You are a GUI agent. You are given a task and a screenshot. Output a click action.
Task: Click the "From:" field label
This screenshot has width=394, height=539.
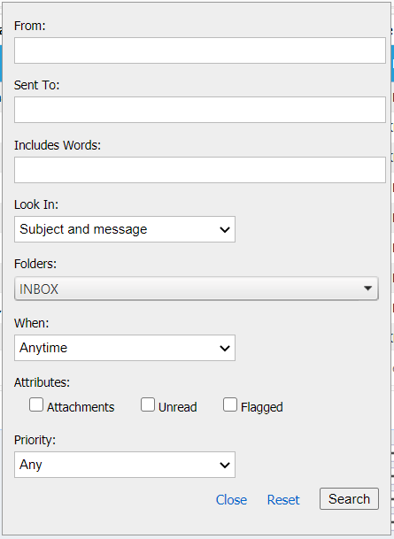(29, 26)
